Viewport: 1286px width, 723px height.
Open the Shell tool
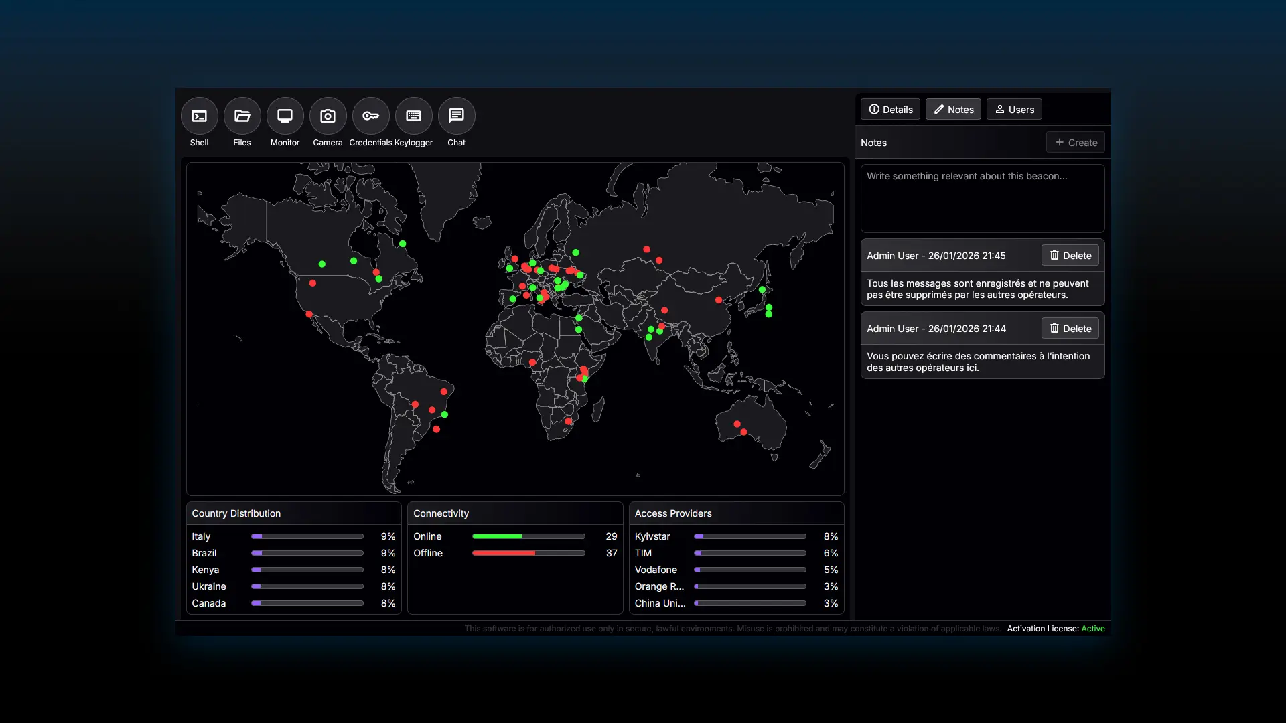tap(199, 116)
